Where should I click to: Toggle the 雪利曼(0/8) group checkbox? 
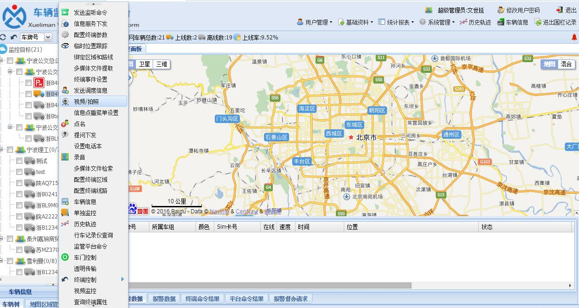pos(10,261)
